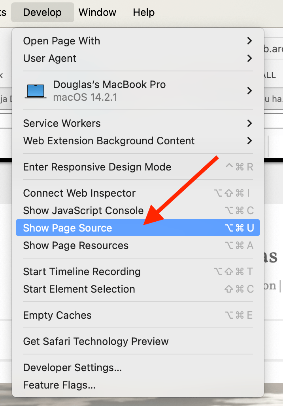Expand Web Extension Background Content chevron

click(249, 141)
